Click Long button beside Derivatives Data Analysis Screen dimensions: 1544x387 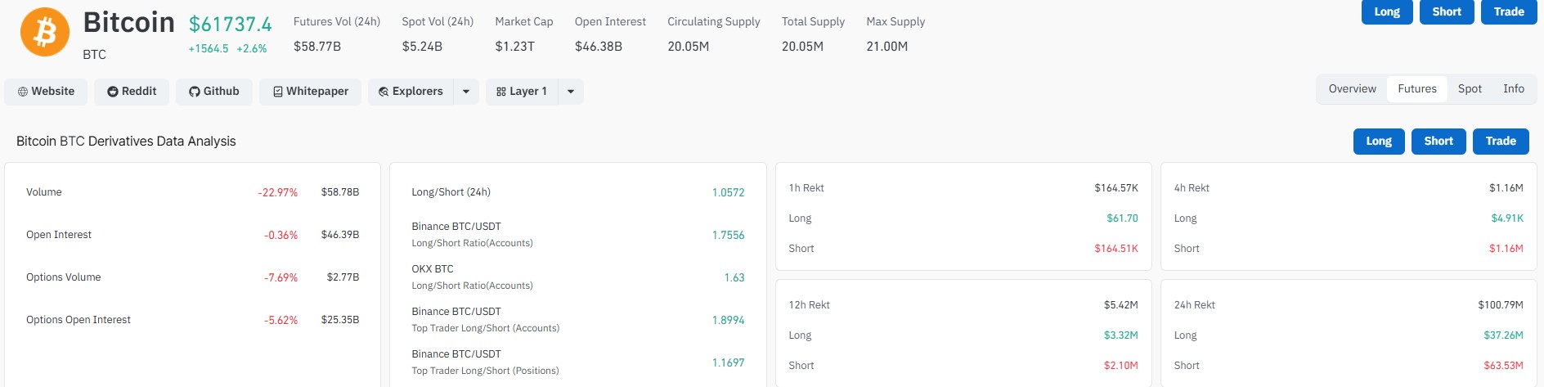1379,141
